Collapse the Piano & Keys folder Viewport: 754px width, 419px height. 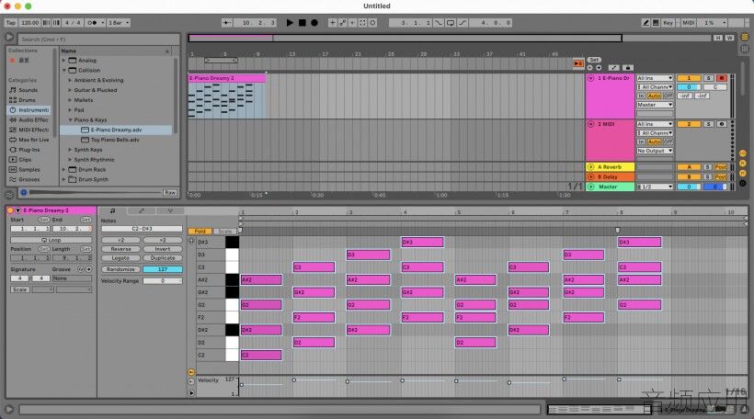pyautogui.click(x=70, y=120)
